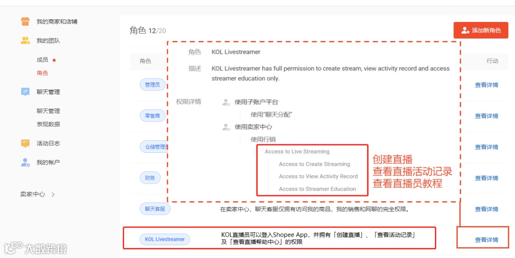Click the 使用"聊天分配" permission entry
The width and height of the screenshot is (515, 258).
[272, 114]
